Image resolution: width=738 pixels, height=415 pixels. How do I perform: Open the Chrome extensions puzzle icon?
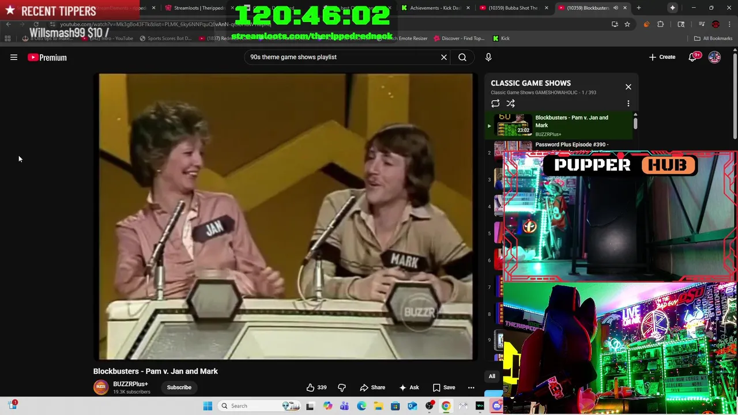tap(660, 24)
